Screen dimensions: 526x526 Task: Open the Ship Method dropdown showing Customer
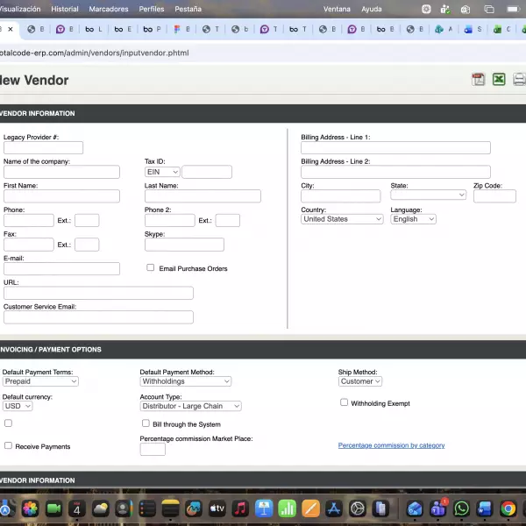pos(360,381)
